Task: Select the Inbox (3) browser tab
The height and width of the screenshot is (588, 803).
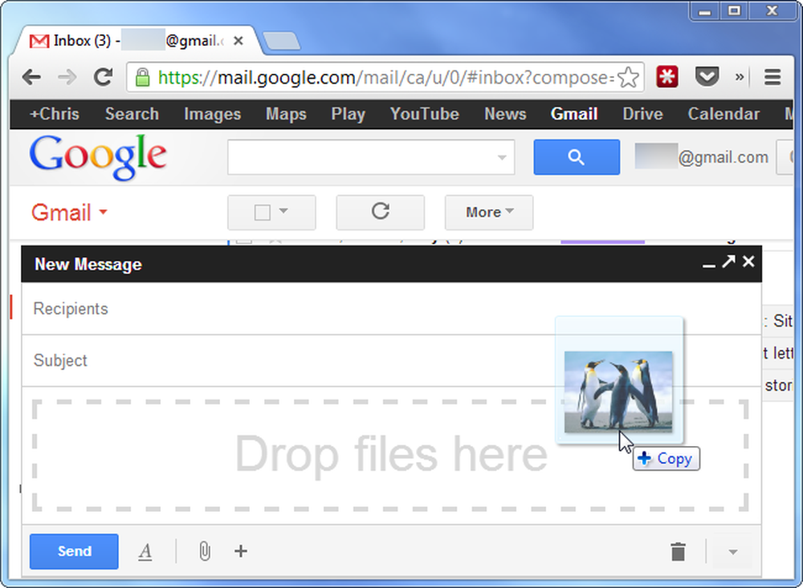Action: click(137, 41)
